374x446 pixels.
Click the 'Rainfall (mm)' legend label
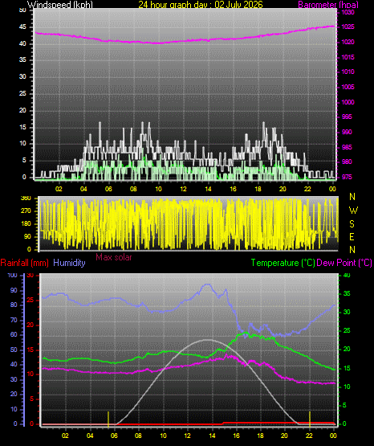[24, 263]
